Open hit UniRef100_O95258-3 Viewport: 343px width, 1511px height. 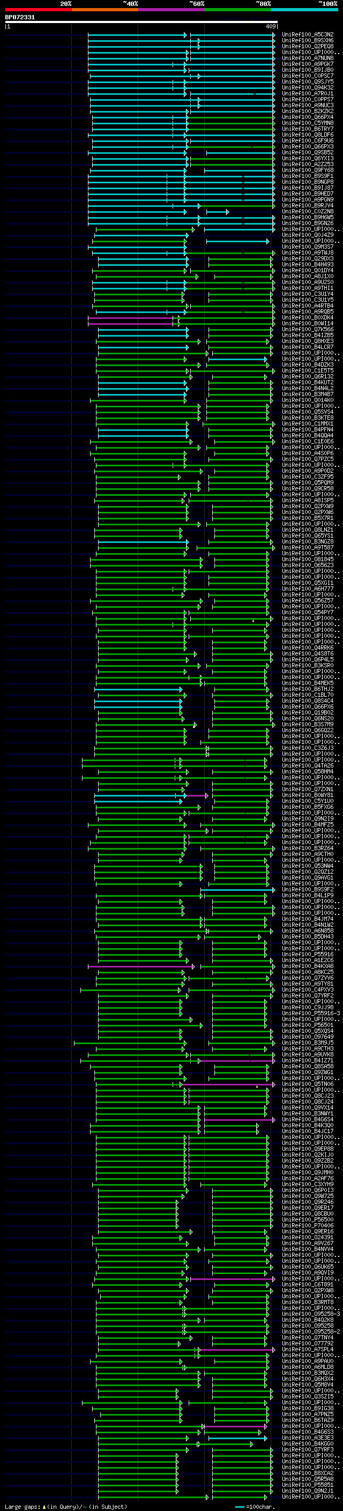pyautogui.click(x=311, y=1314)
